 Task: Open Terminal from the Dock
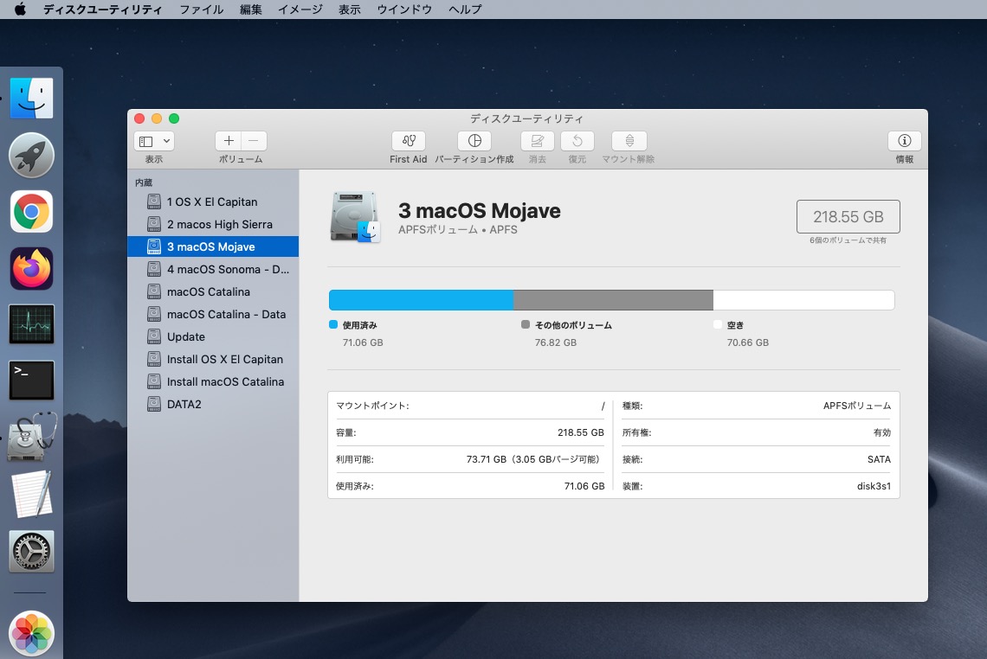32,381
